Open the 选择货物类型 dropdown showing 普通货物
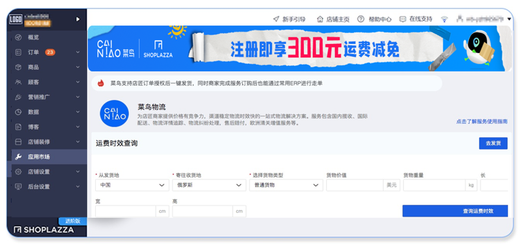Viewport: 522px width, 244px height. pyautogui.click(x=286, y=185)
